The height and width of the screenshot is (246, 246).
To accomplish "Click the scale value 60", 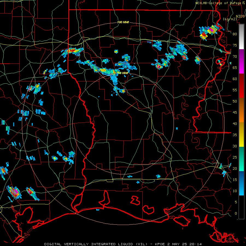I will (x=235, y=79).
